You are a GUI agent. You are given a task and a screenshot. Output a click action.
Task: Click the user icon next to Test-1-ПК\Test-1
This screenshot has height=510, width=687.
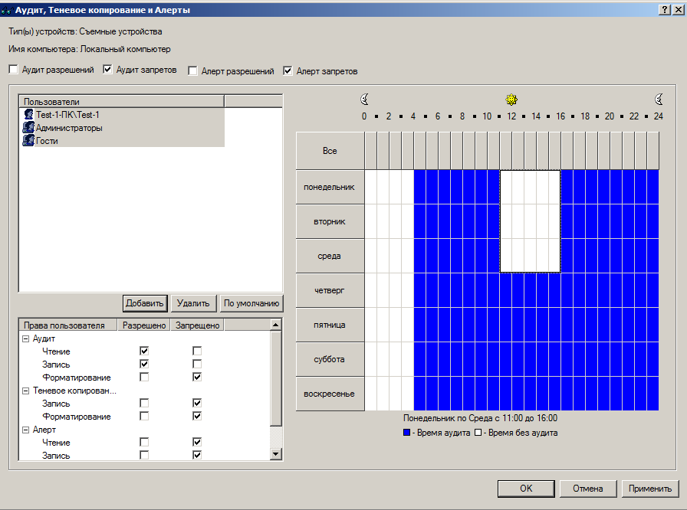click(28, 114)
